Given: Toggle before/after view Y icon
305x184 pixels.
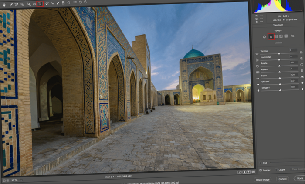Looking at the screenshot, I should [240, 172].
